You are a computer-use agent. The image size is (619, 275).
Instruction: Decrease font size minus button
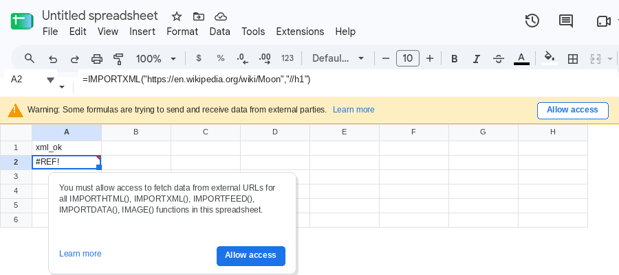point(386,58)
